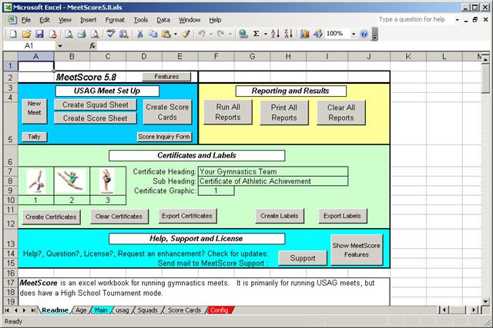Switch to the Config sheet tab
The width and height of the screenshot is (493, 328).
(219, 310)
